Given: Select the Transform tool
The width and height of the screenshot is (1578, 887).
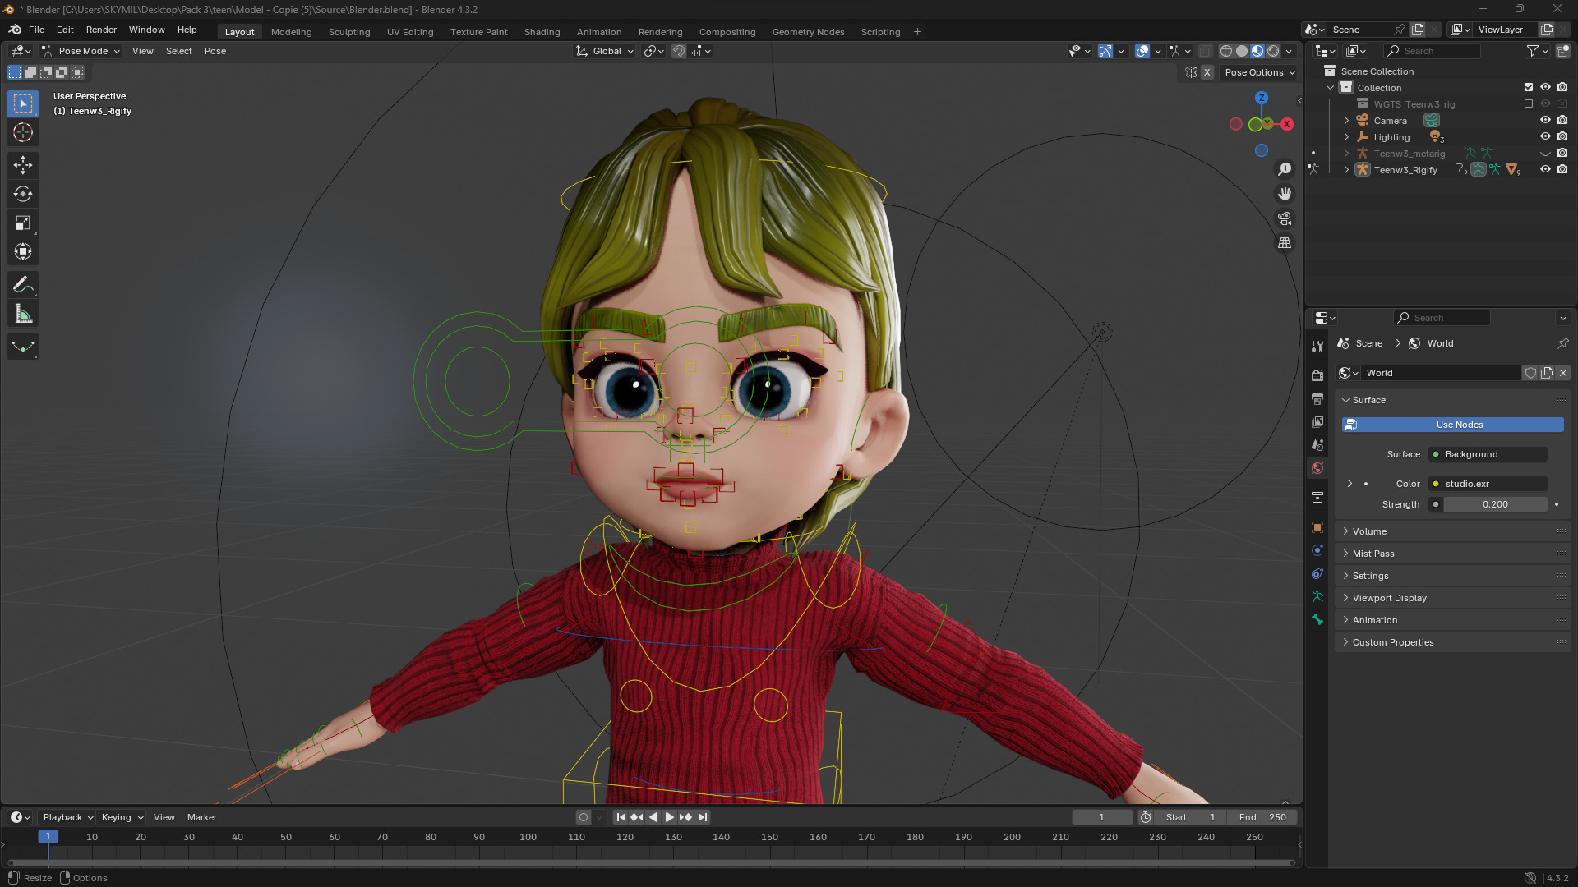Looking at the screenshot, I should click(x=23, y=251).
